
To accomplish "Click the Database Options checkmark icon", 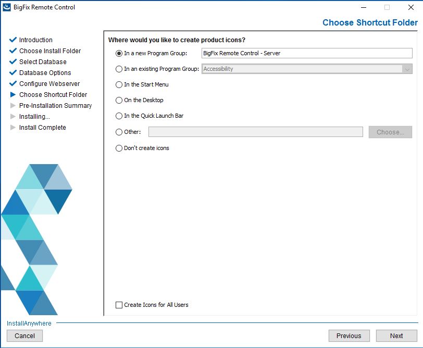I will (x=13, y=72).
